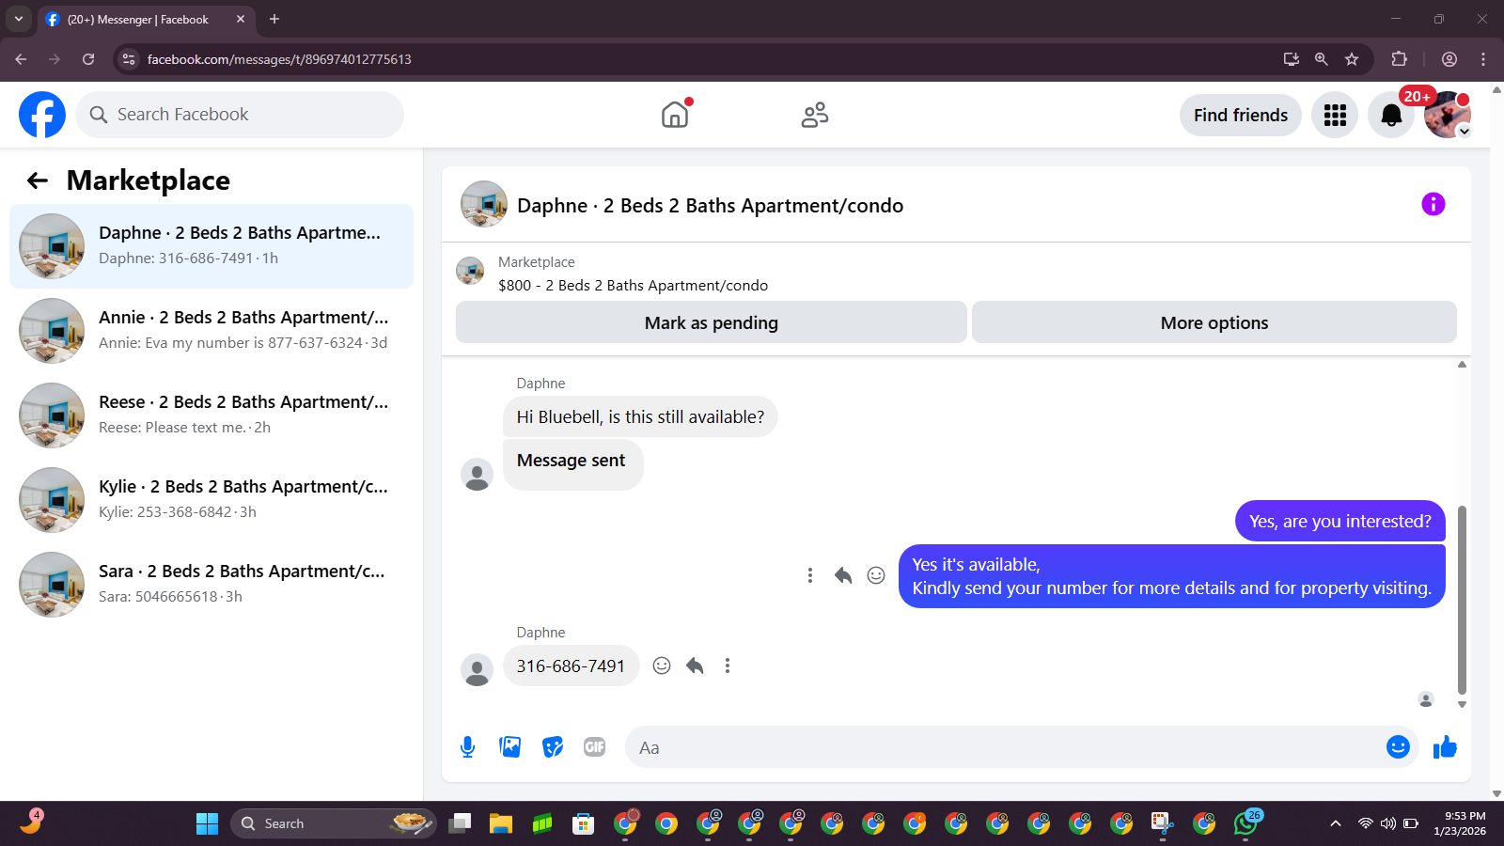The image size is (1504, 846).
Task: Open the account profile picture menu
Action: click(x=1448, y=116)
